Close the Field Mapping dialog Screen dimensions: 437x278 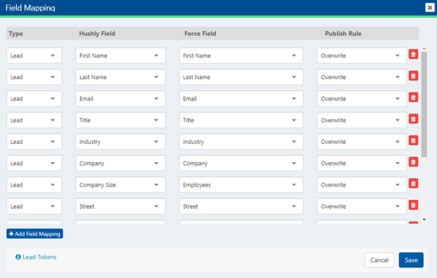pyautogui.click(x=430, y=7)
